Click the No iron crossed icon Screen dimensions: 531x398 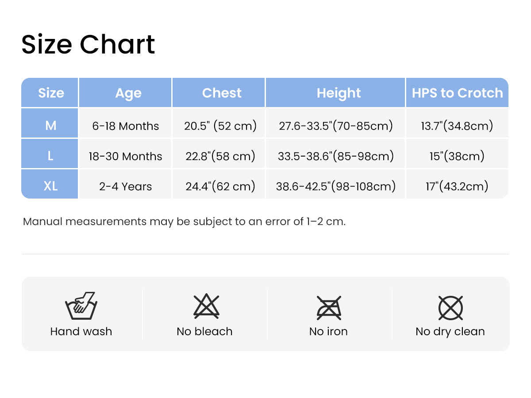[329, 307]
